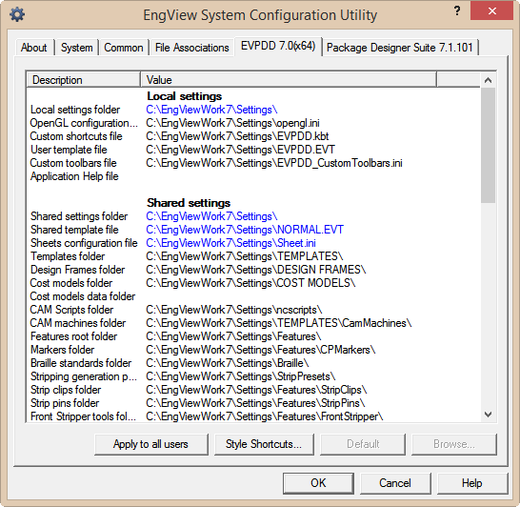
Task: Click the StripPresets\ path value
Action: (x=240, y=376)
